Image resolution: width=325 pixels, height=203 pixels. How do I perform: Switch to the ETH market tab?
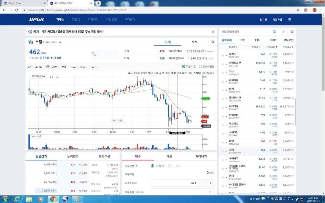(257, 40)
